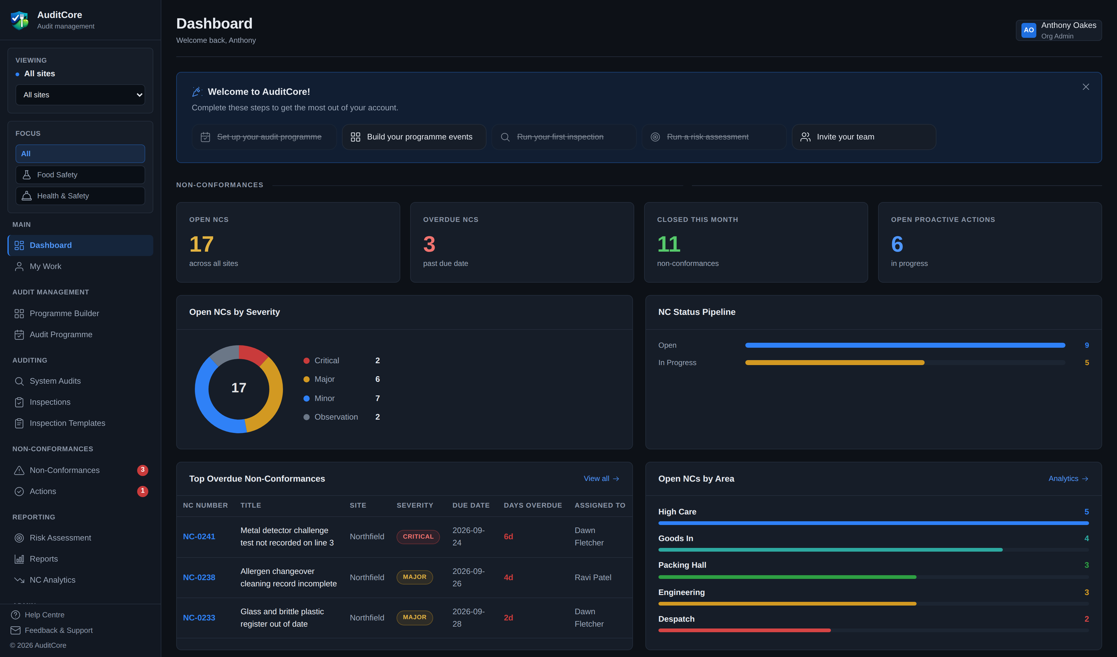Click Invite your team step

864,137
